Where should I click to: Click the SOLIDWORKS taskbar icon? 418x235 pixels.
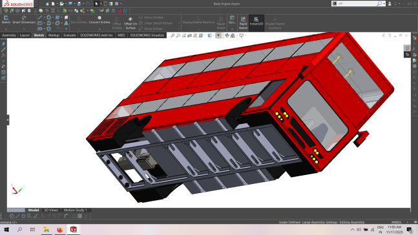click(73, 229)
